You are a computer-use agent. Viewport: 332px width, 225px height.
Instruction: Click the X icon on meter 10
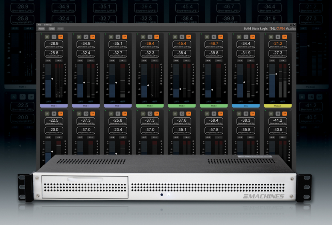tap(79, 114)
